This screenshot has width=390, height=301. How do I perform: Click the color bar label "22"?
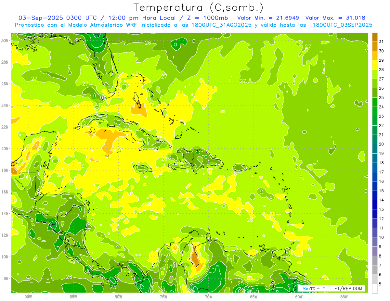tap(382, 125)
